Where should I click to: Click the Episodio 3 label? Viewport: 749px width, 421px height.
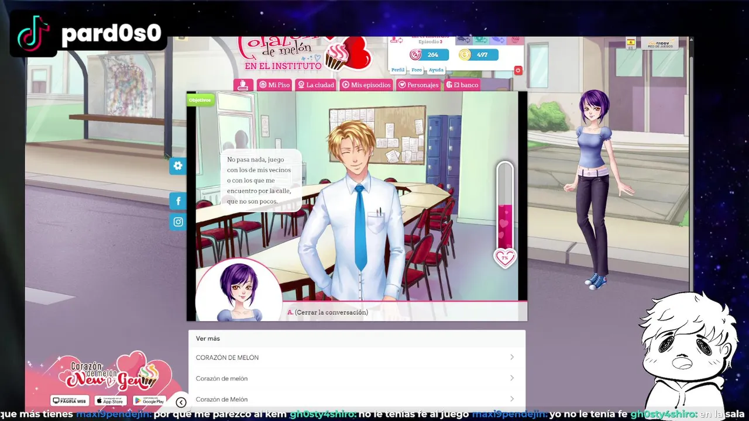pos(430,42)
